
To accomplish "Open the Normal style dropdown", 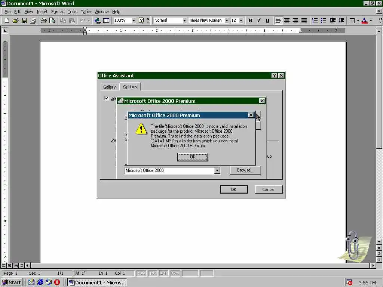I will [184, 21].
